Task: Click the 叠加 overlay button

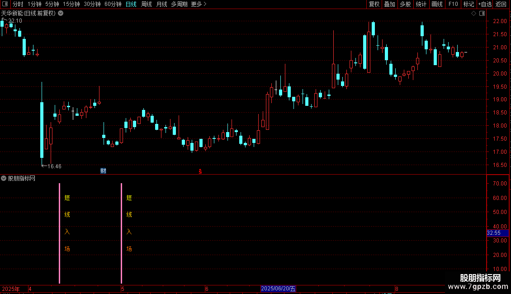Action: [389, 4]
